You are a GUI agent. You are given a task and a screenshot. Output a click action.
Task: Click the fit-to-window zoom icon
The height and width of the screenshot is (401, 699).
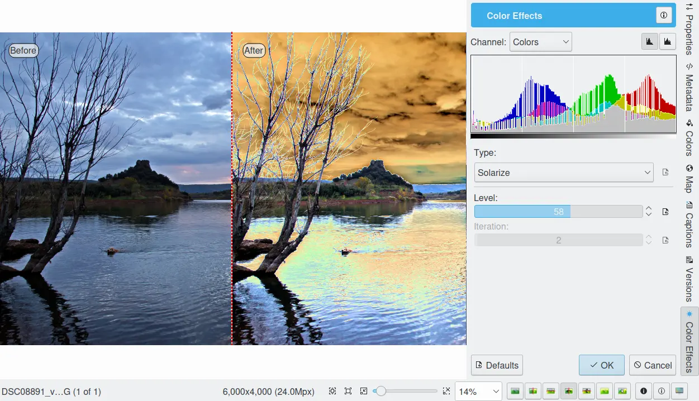(x=348, y=392)
